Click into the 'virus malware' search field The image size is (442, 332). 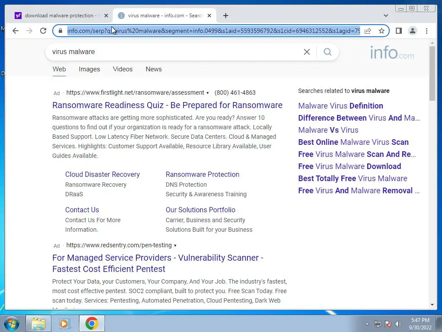(175, 52)
